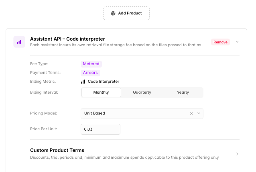Click the Assistant API – Code interpreter title
This screenshot has width=256, height=172.
pyautogui.click(x=67, y=39)
